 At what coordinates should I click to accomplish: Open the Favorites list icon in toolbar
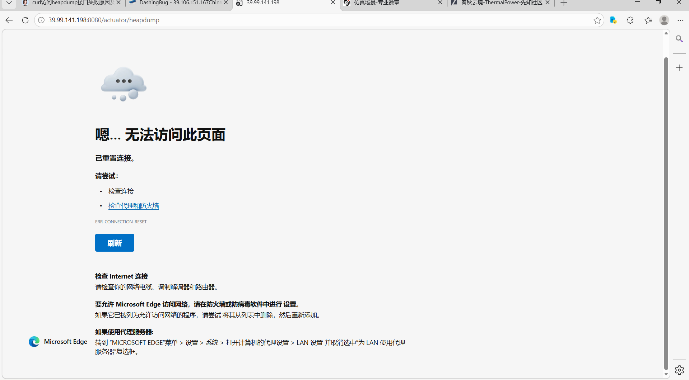tap(648, 20)
